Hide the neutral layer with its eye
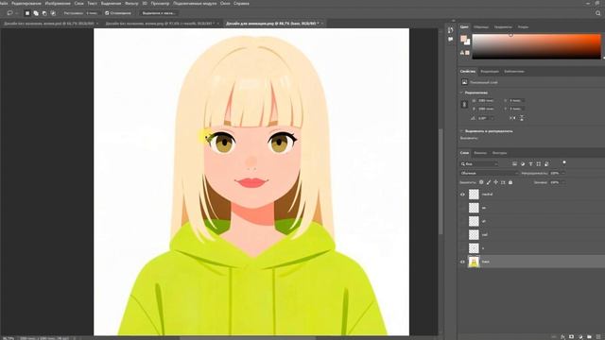Viewport: 605px width, 340px height. click(462, 195)
